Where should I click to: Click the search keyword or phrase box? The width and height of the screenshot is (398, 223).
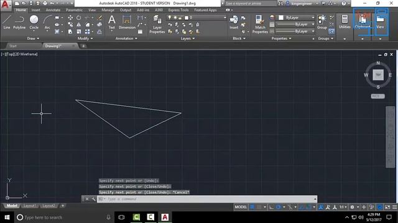[x=250, y=3]
